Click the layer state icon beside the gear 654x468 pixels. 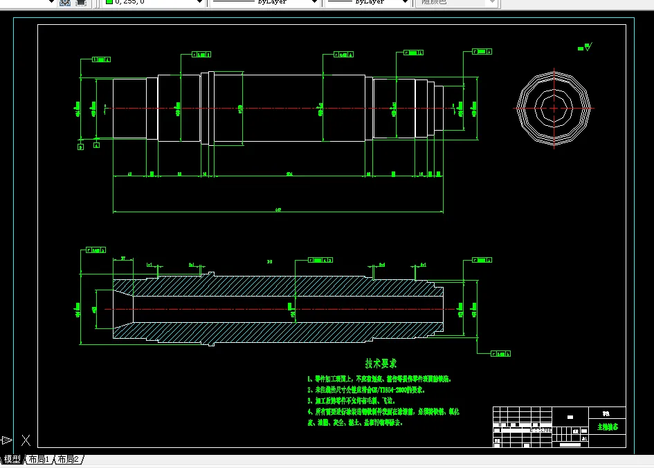[x=81, y=3]
